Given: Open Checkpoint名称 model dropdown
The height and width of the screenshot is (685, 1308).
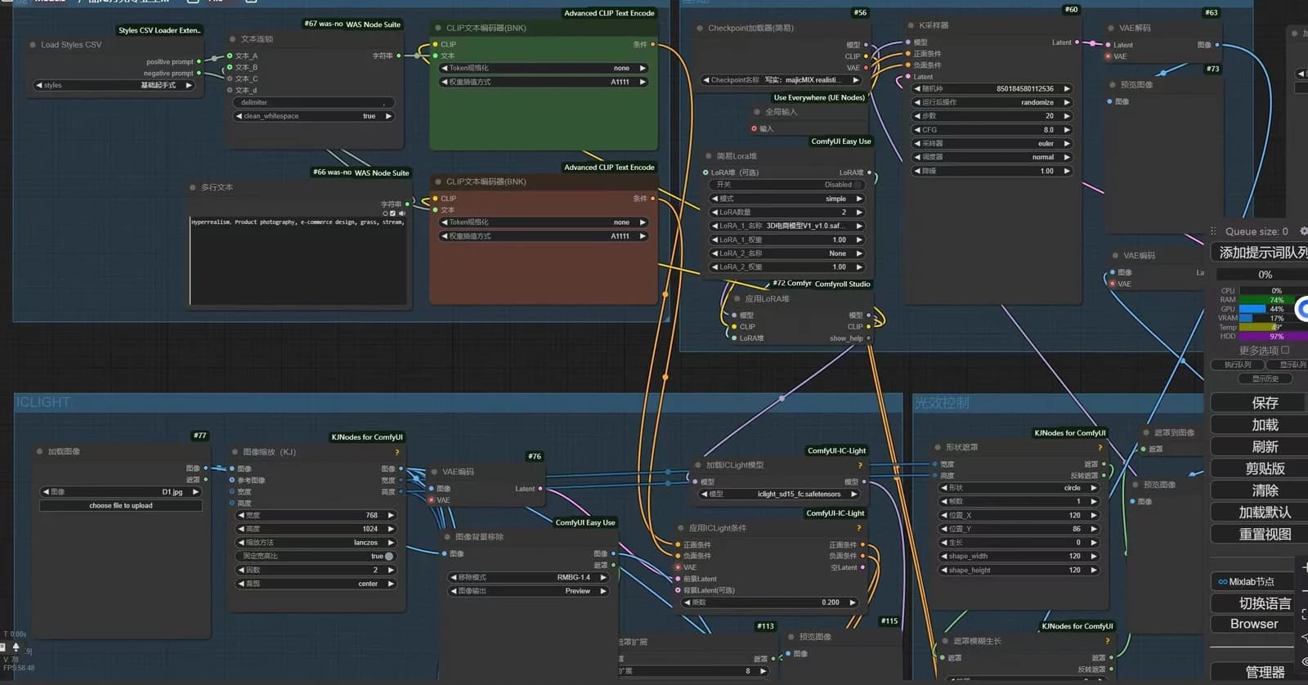Looking at the screenshot, I should click(x=781, y=80).
